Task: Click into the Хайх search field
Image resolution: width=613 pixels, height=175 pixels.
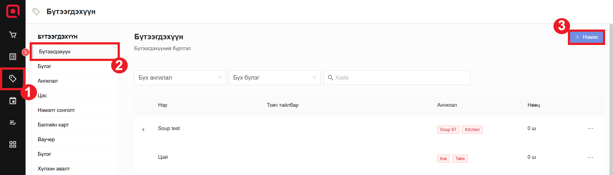Action: [x=399, y=78]
